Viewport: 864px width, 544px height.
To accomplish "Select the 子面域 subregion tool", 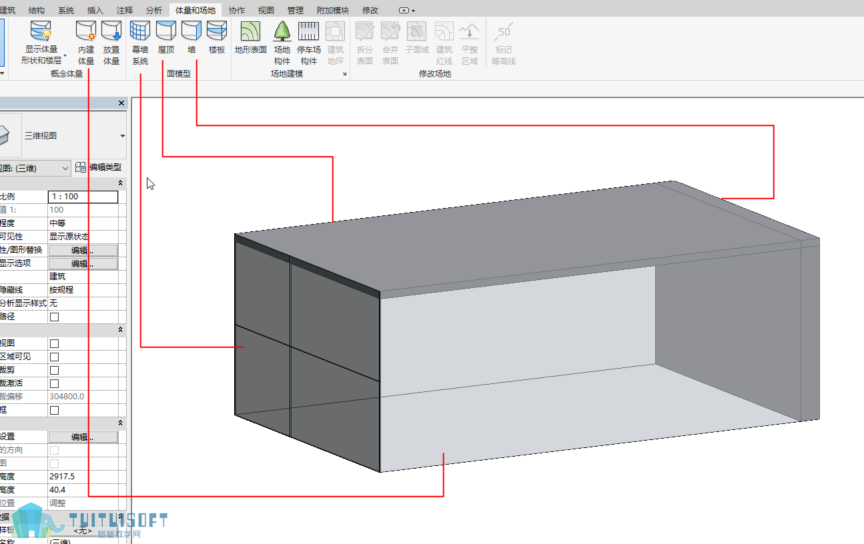I will (x=417, y=37).
